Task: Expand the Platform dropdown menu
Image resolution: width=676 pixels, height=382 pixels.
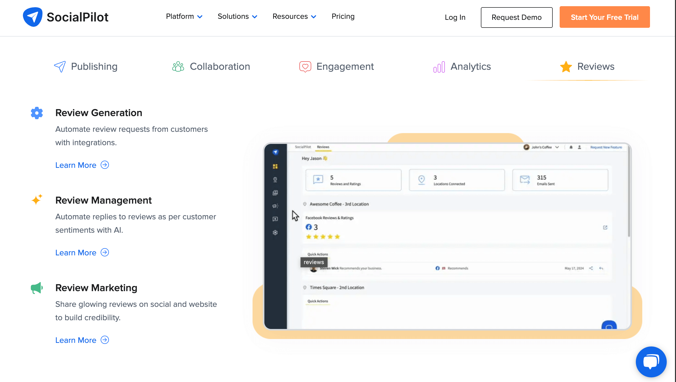Action: tap(184, 16)
